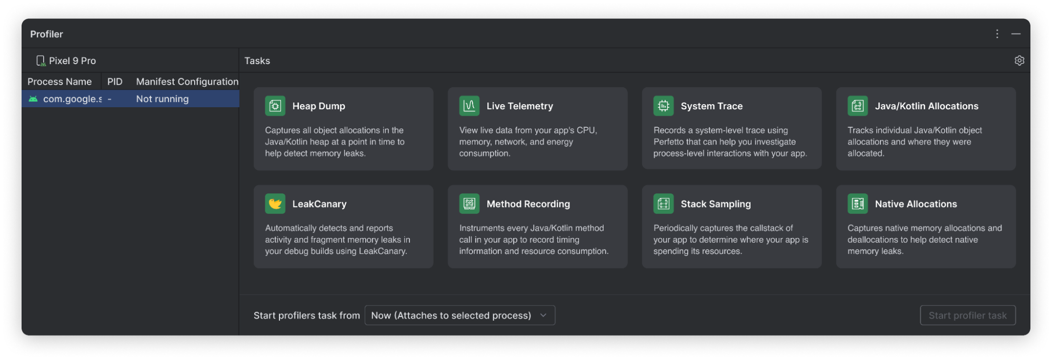The image size is (1052, 360).
Task: Click the PID column header
Action: [x=115, y=81]
